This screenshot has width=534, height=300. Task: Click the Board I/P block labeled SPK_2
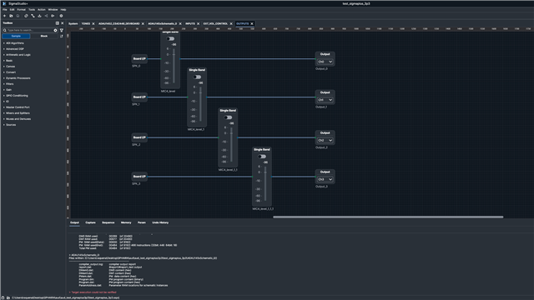[139, 137]
